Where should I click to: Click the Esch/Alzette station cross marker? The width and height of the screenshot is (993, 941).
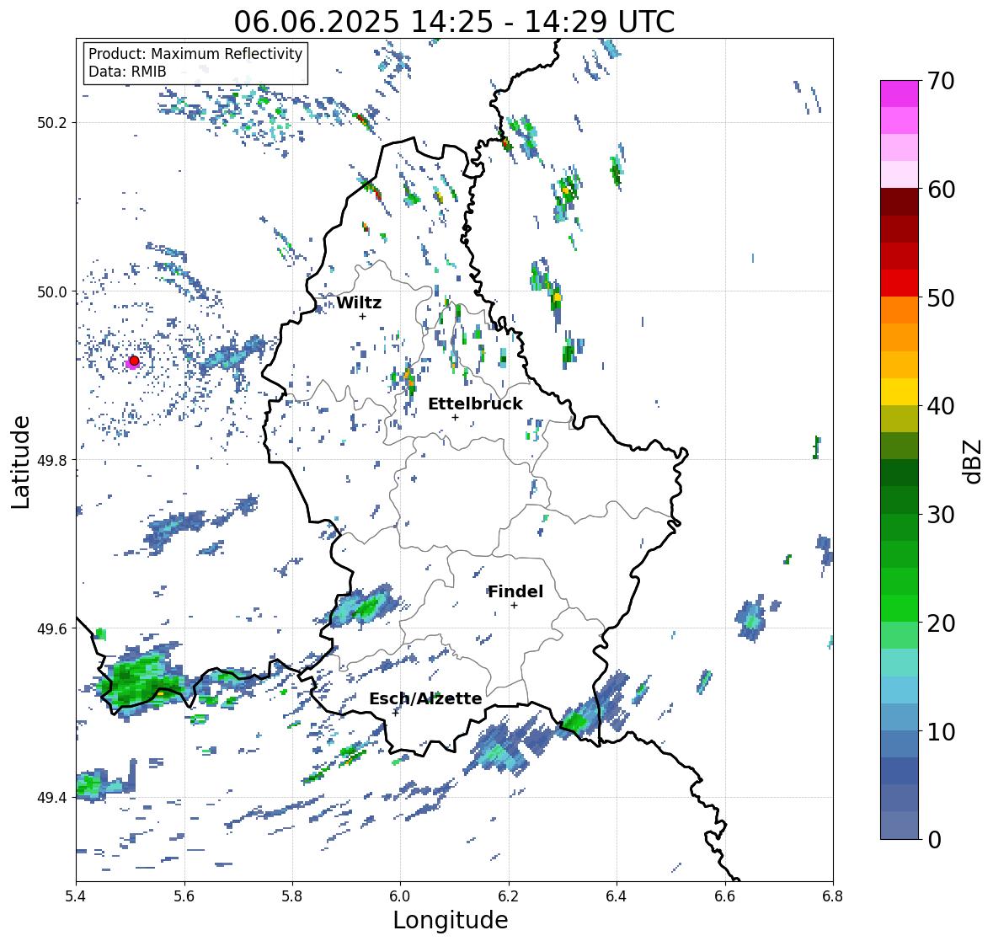point(396,713)
